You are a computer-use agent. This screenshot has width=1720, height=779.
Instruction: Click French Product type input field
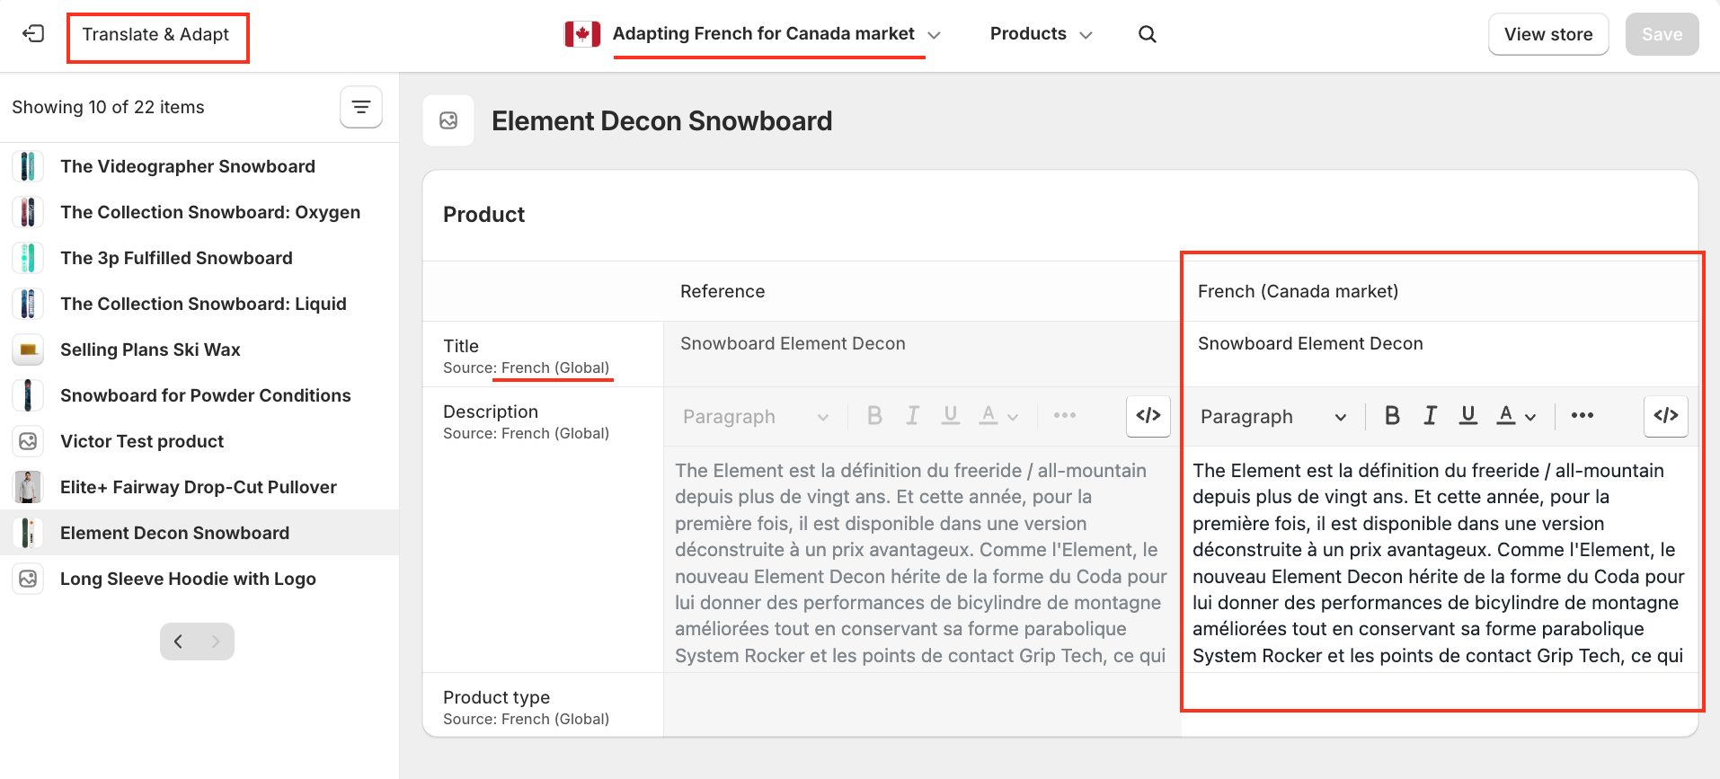(1440, 704)
